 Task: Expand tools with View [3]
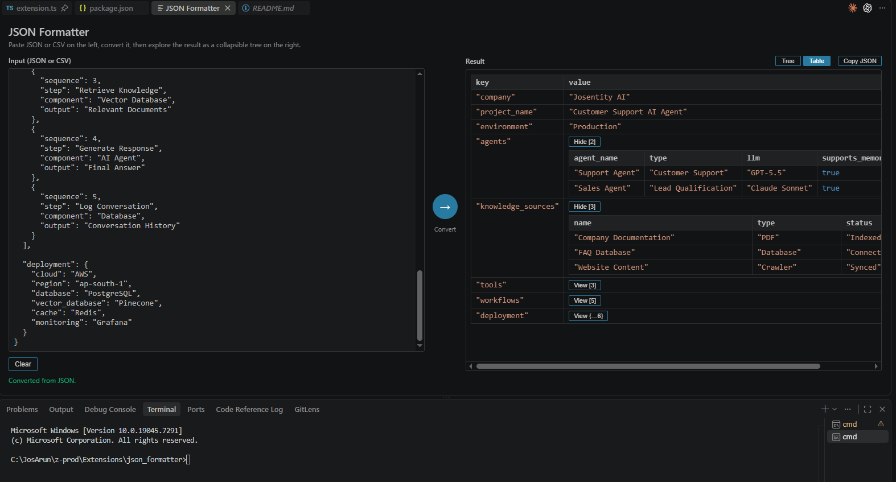point(585,285)
